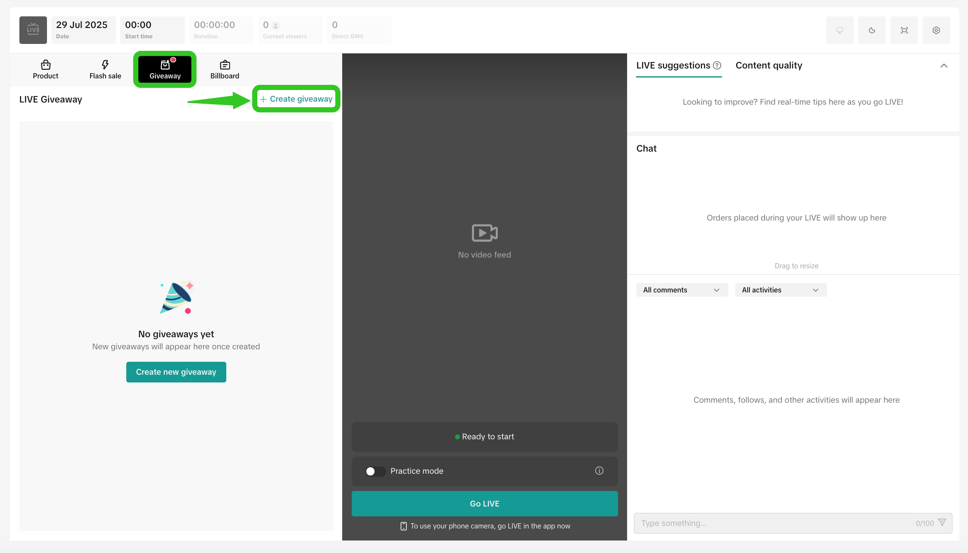Switch to Content quality tab
The width and height of the screenshot is (968, 553).
[768, 65]
